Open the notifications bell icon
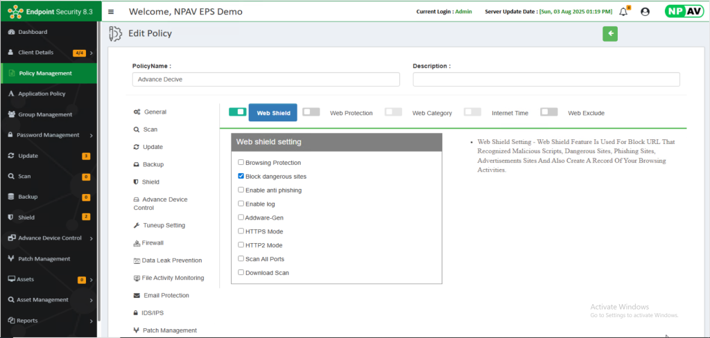 [x=623, y=12]
